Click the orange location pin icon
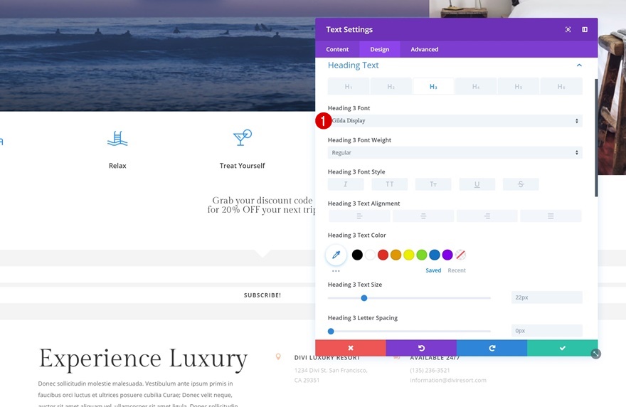The height and width of the screenshot is (407, 626). [x=278, y=356]
